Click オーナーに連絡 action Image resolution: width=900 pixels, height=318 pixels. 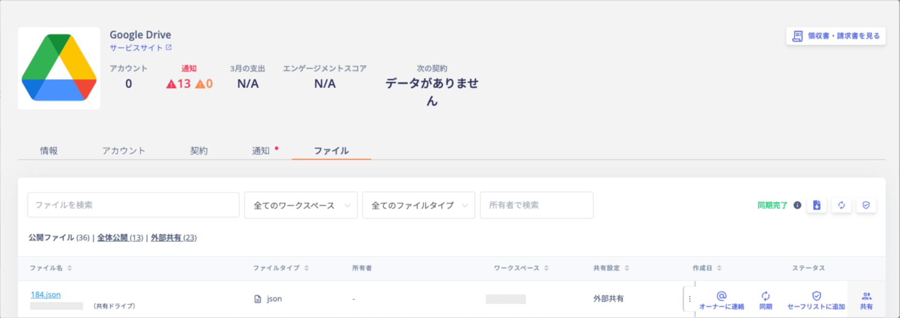click(x=721, y=301)
